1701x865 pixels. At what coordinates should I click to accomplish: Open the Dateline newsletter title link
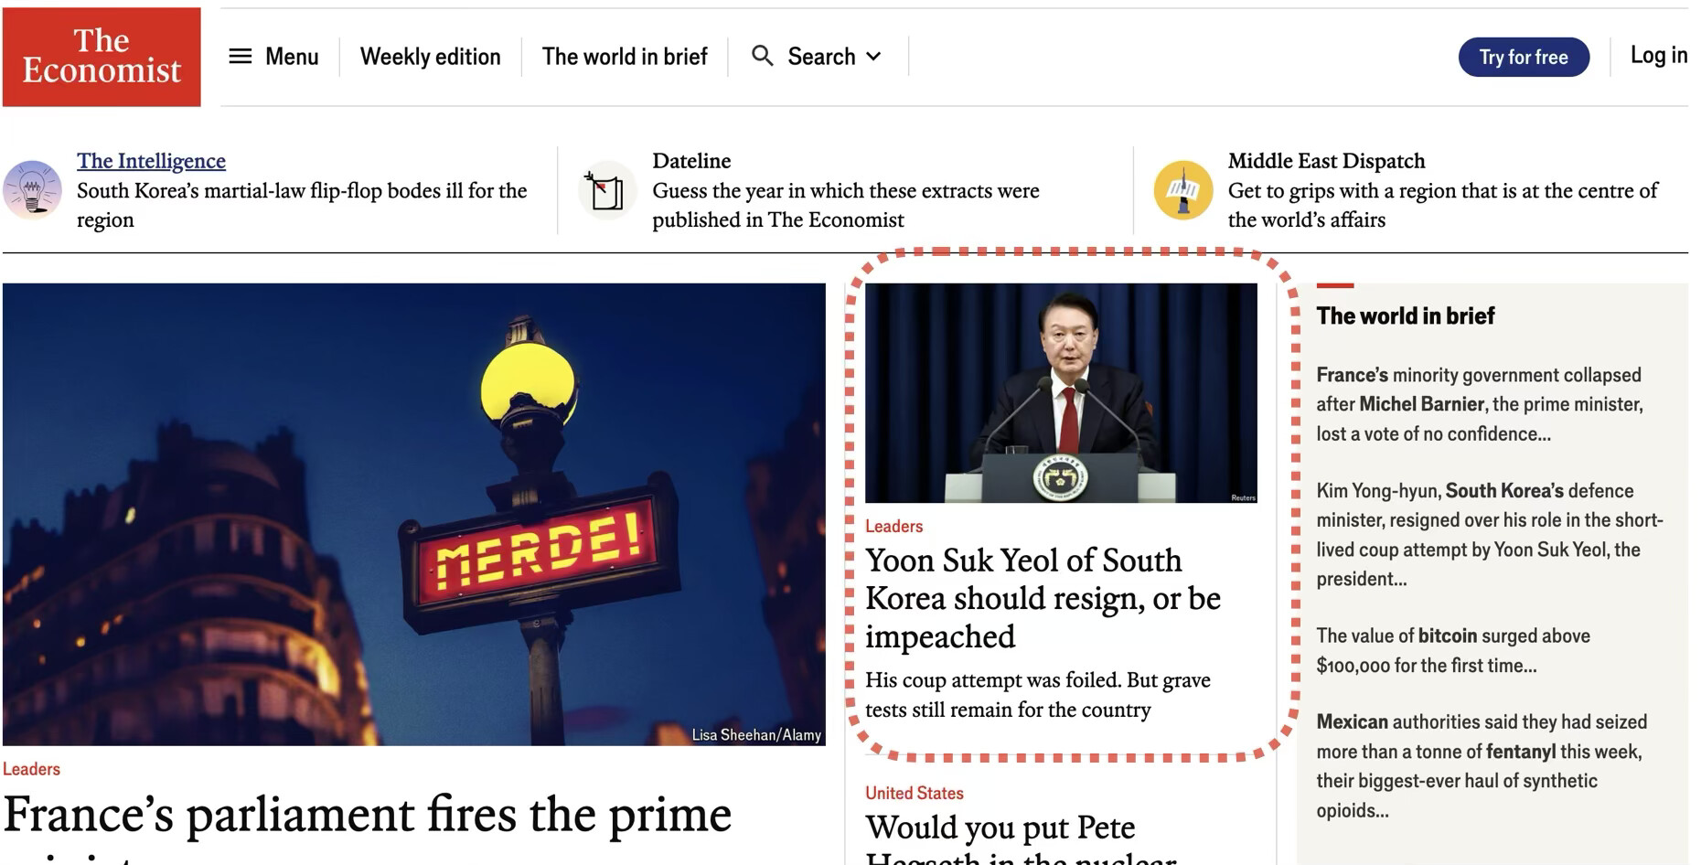click(x=691, y=161)
